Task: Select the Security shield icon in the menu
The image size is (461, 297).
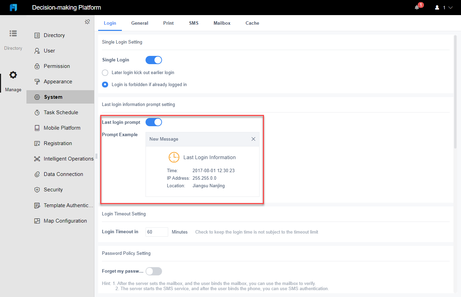Action: 37,189
